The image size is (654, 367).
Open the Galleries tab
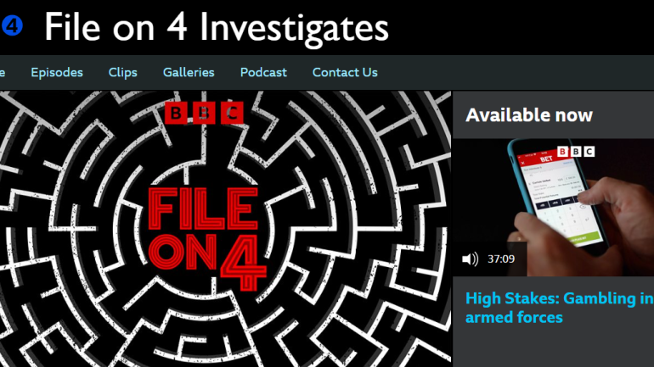[189, 72]
